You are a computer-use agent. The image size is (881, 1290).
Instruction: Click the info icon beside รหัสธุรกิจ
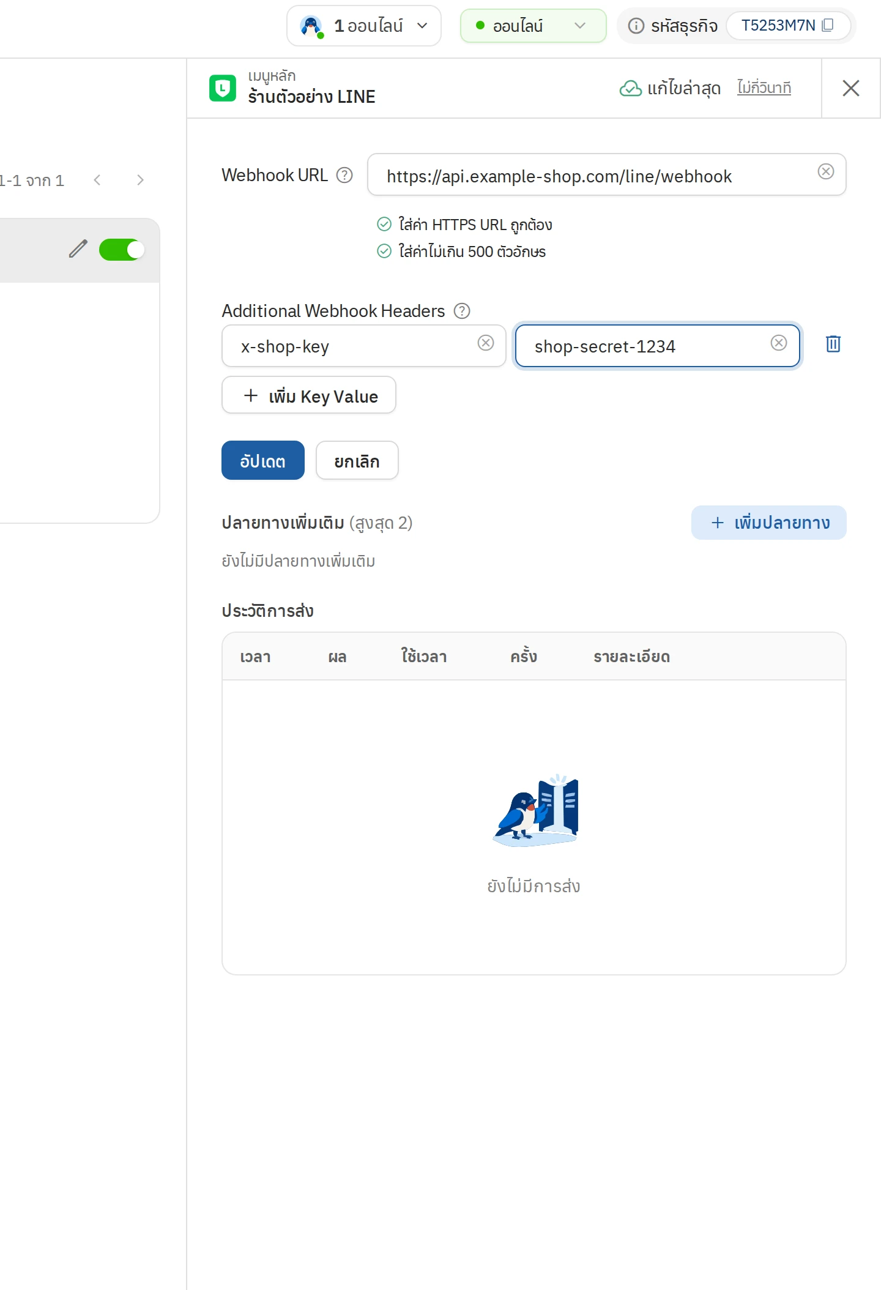(x=636, y=26)
